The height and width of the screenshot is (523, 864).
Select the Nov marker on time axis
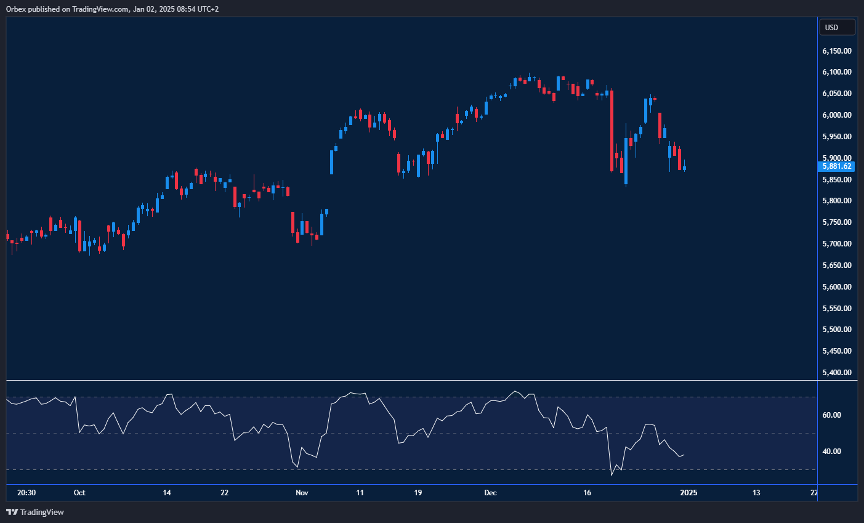(302, 493)
